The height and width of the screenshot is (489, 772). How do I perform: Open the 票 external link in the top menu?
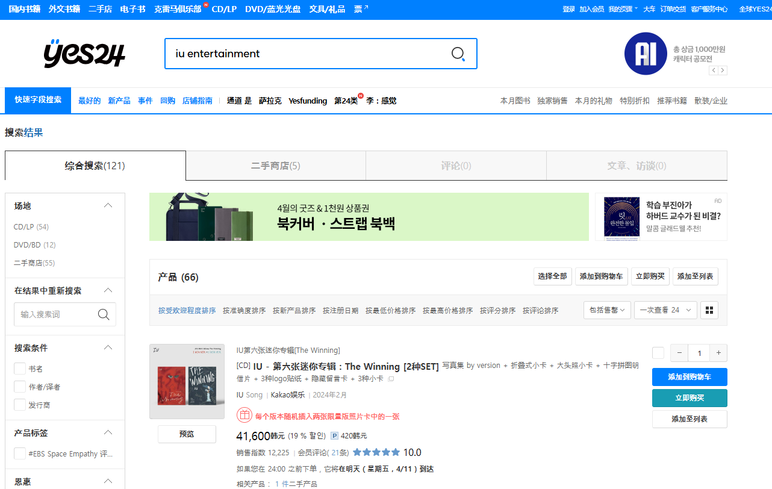pyautogui.click(x=361, y=9)
